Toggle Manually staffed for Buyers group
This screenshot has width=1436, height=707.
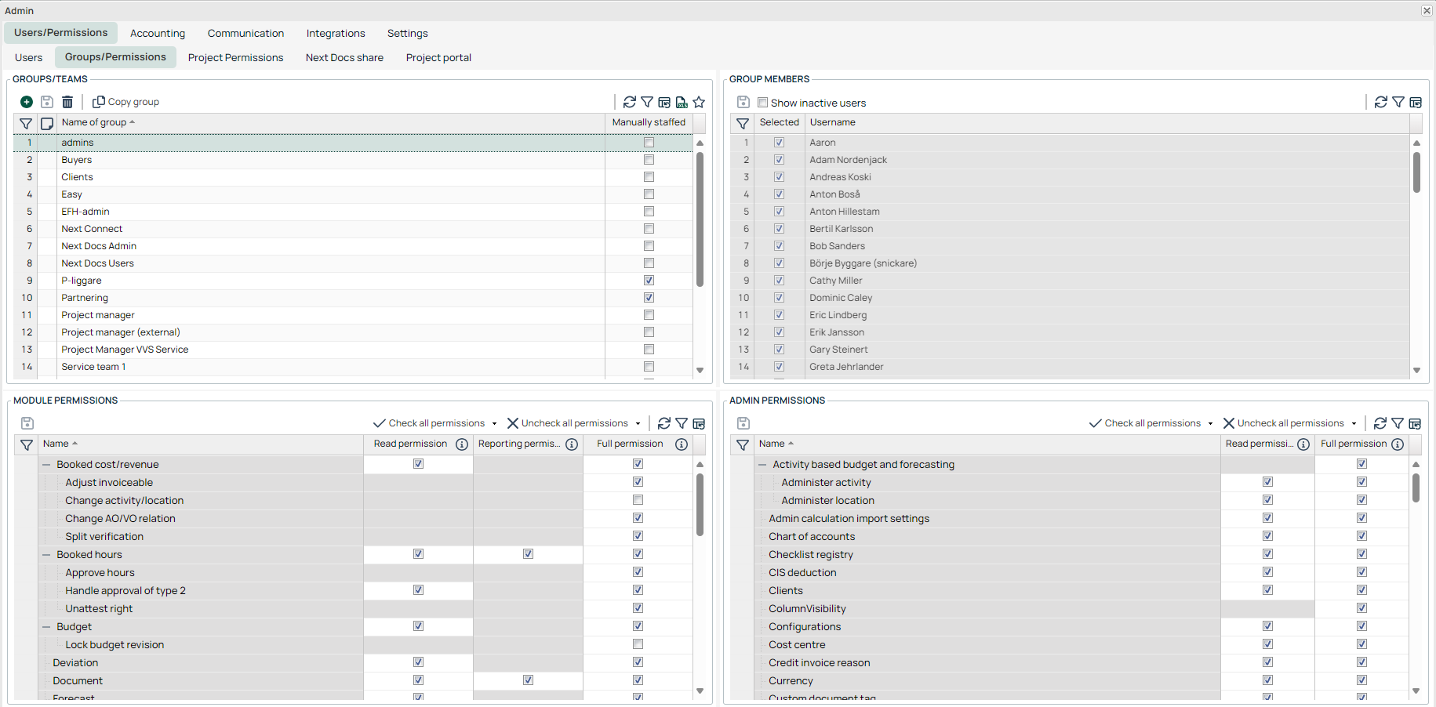click(649, 160)
